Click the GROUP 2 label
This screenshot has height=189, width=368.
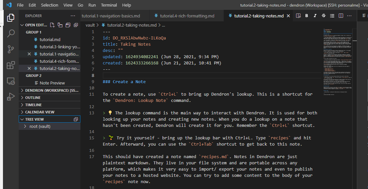pos(33,76)
